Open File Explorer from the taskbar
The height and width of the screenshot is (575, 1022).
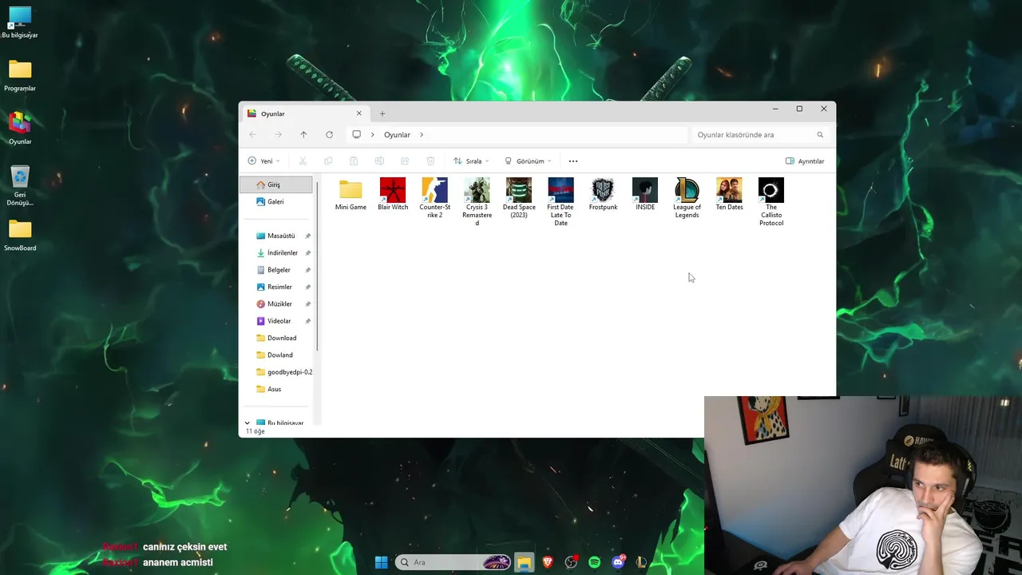(524, 562)
